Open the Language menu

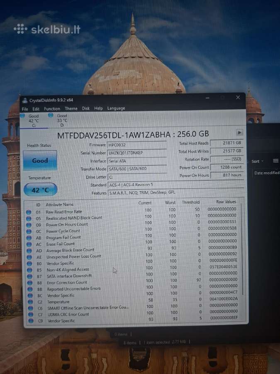point(116,108)
